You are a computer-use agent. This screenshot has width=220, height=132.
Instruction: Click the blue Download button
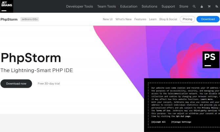pos(208,19)
